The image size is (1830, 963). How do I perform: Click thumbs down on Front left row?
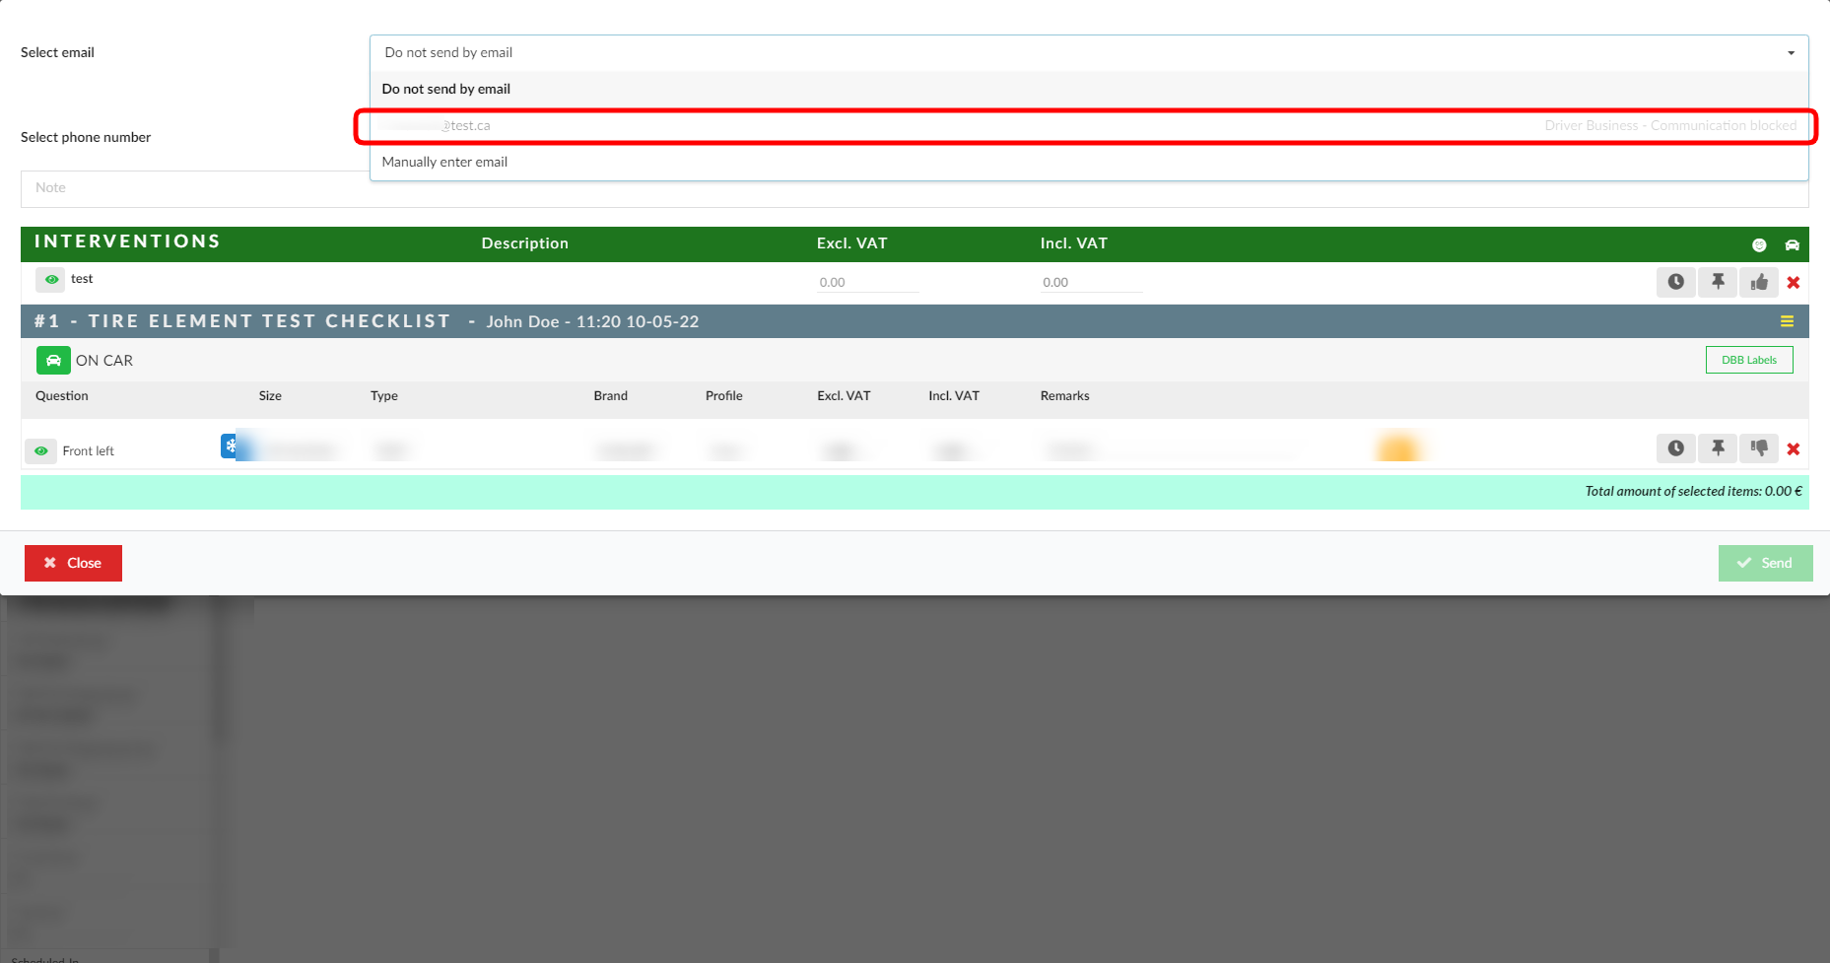coord(1759,448)
